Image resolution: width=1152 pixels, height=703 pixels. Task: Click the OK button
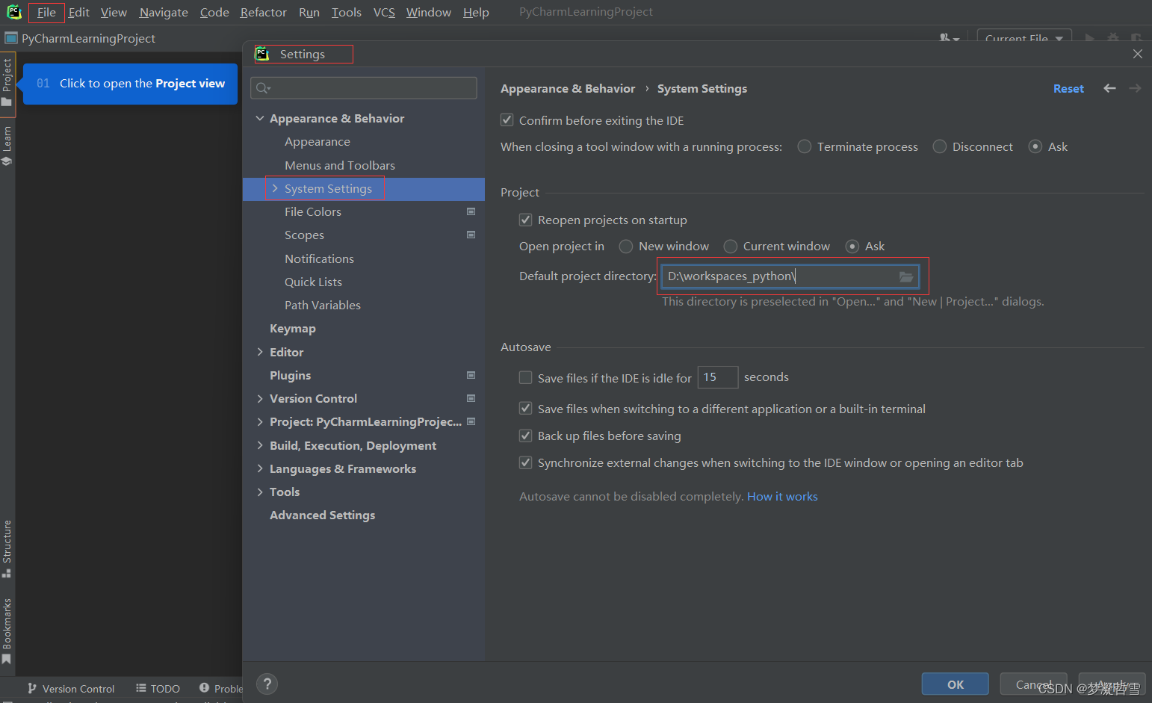[x=955, y=684]
